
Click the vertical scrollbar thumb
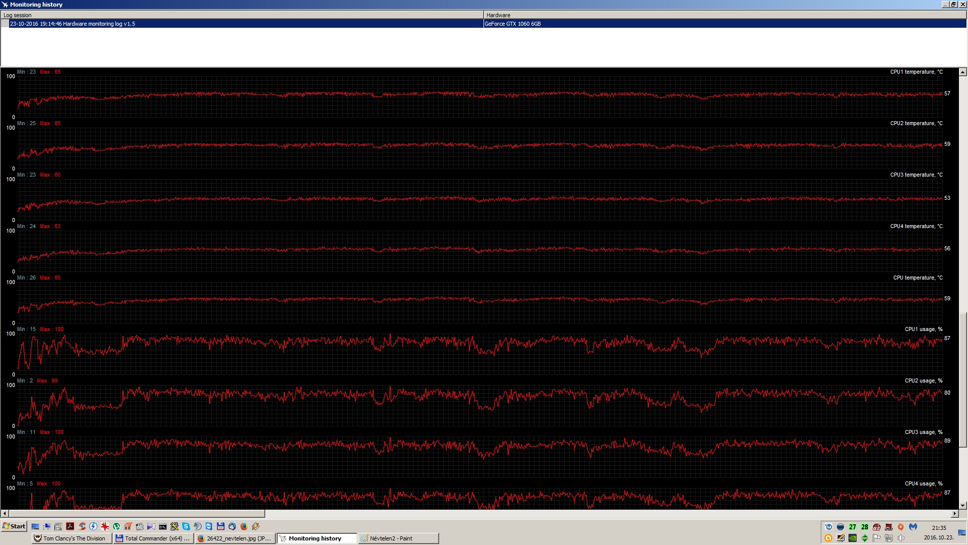pyautogui.click(x=962, y=380)
